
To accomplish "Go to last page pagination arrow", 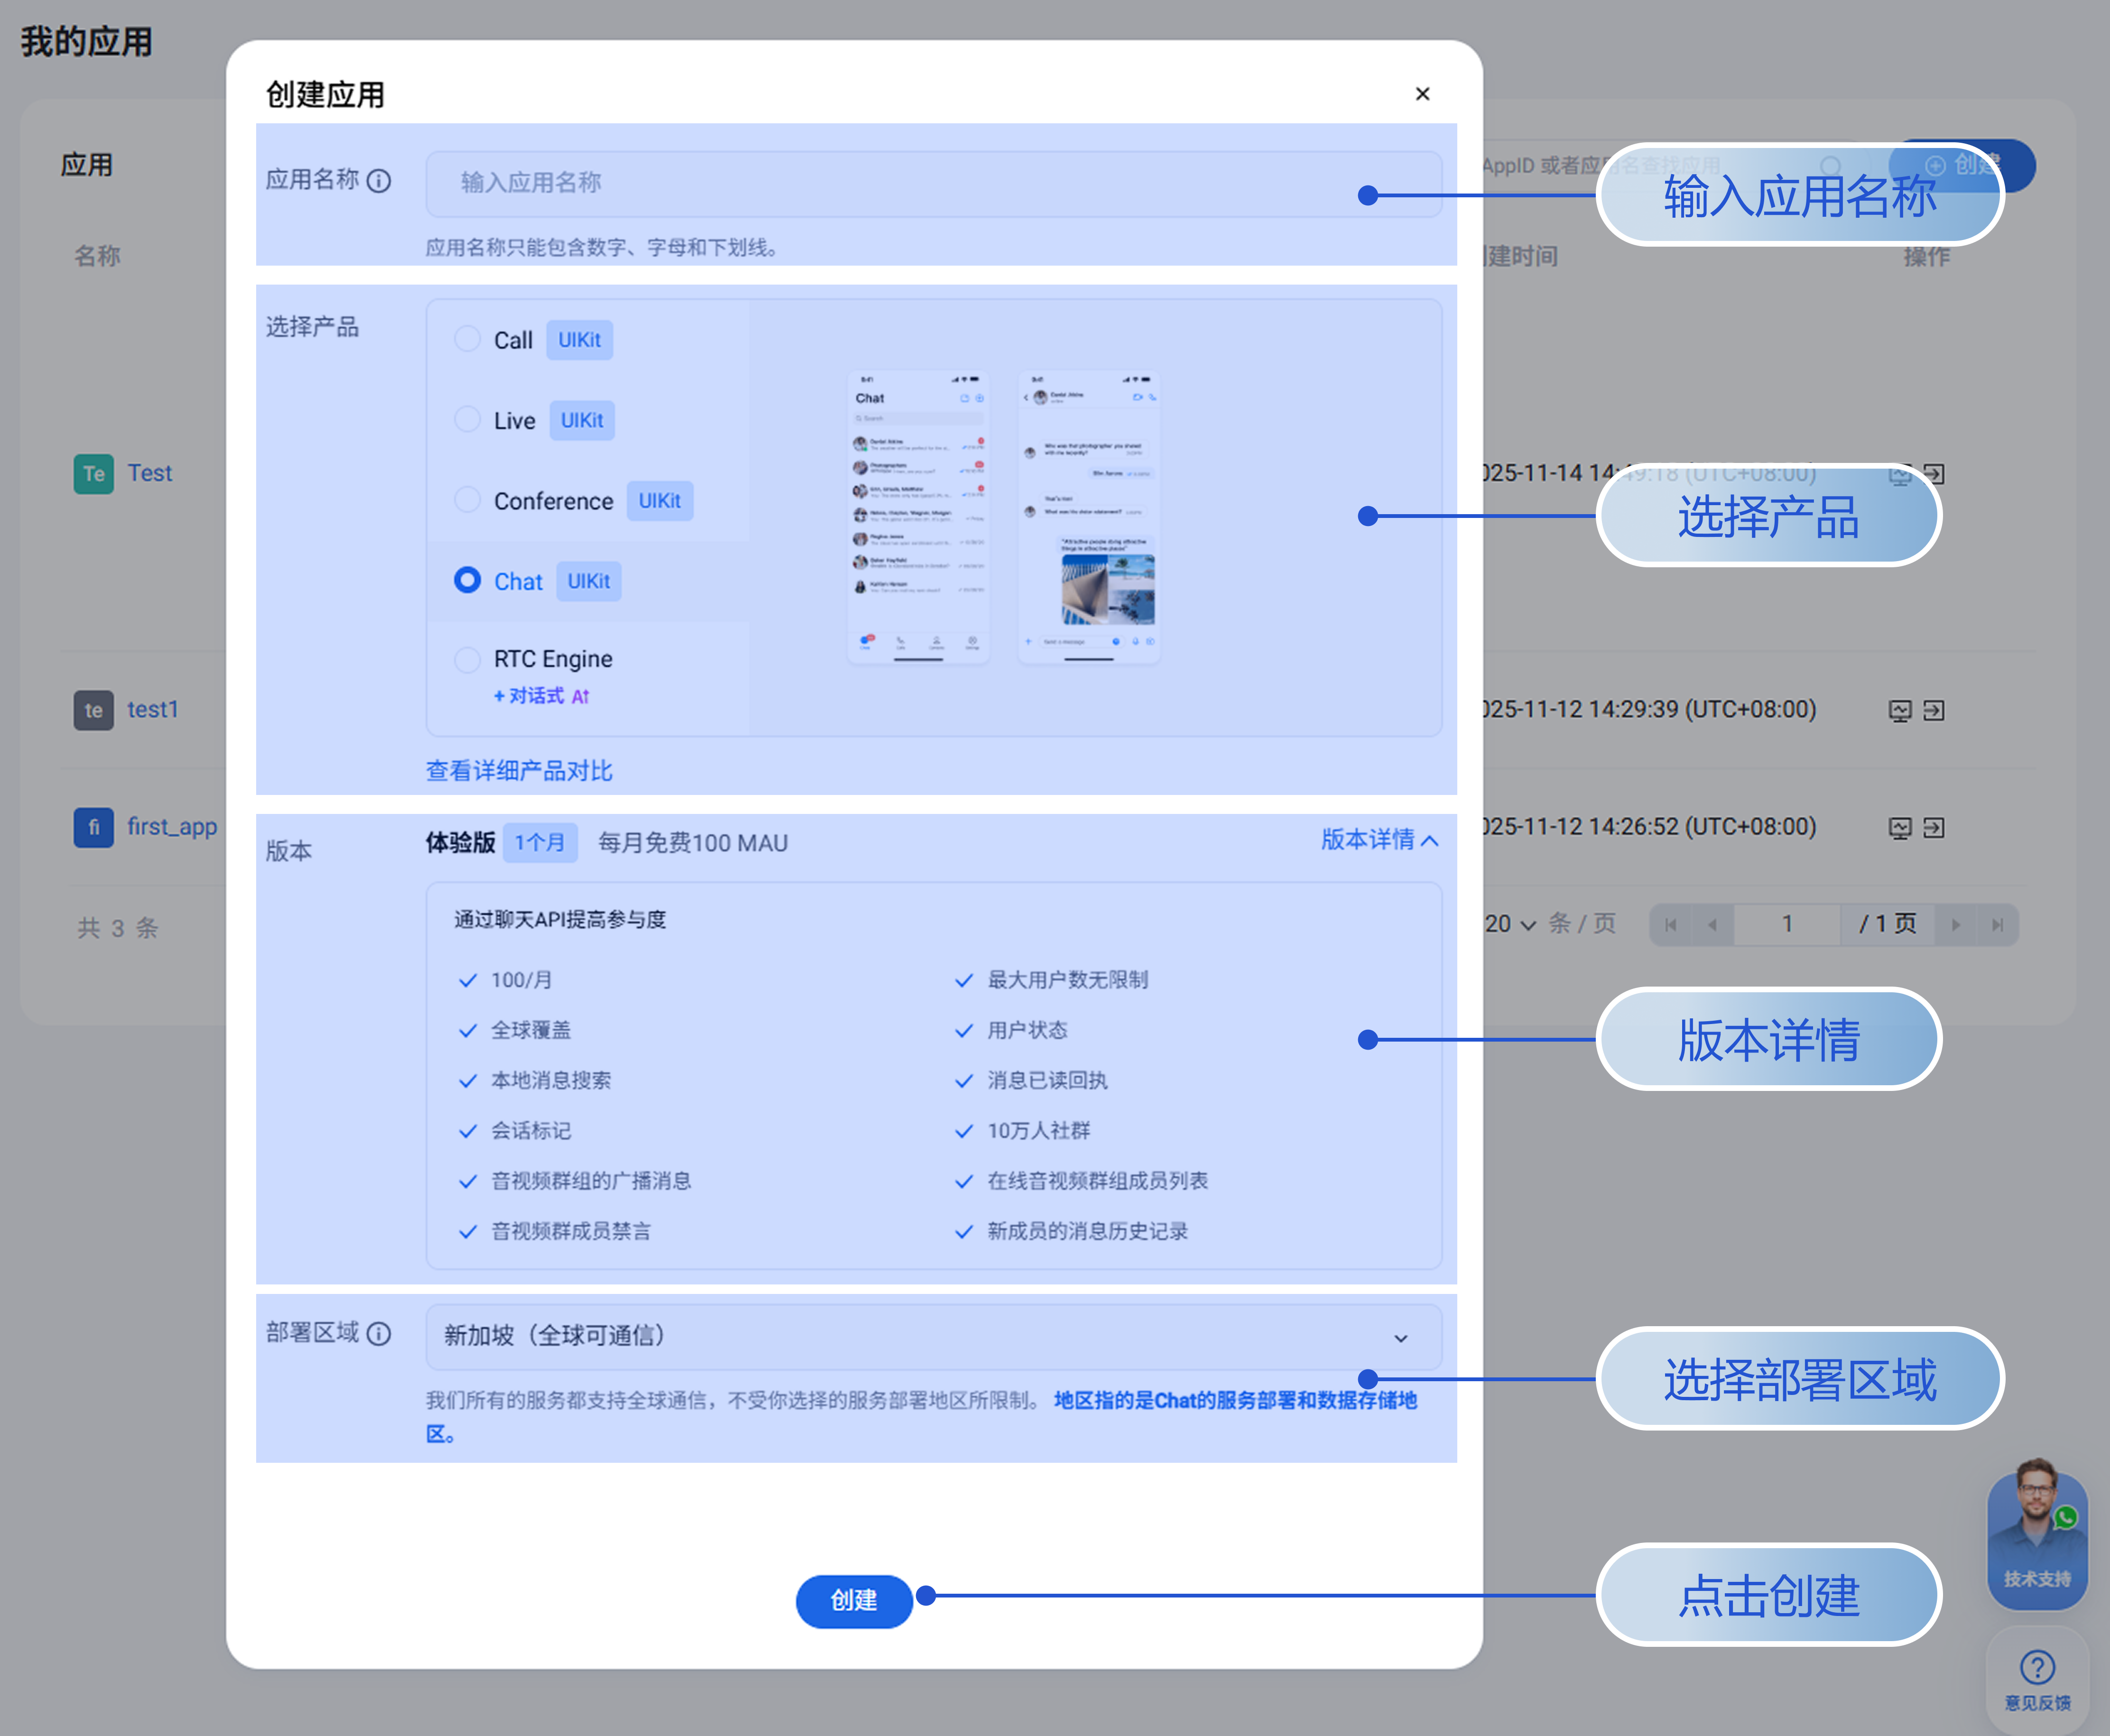I will [1997, 925].
